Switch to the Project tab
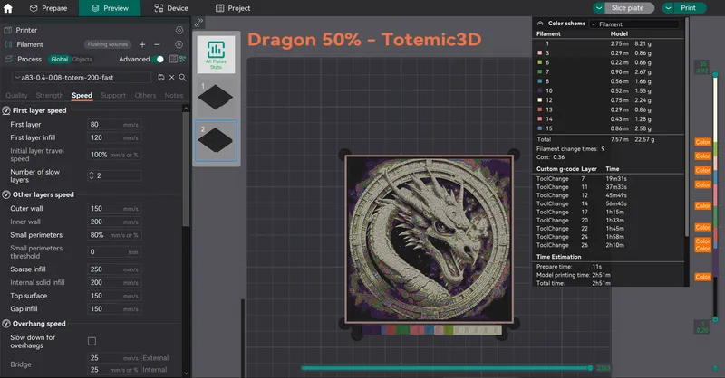The height and width of the screenshot is (378, 725). pos(233,8)
